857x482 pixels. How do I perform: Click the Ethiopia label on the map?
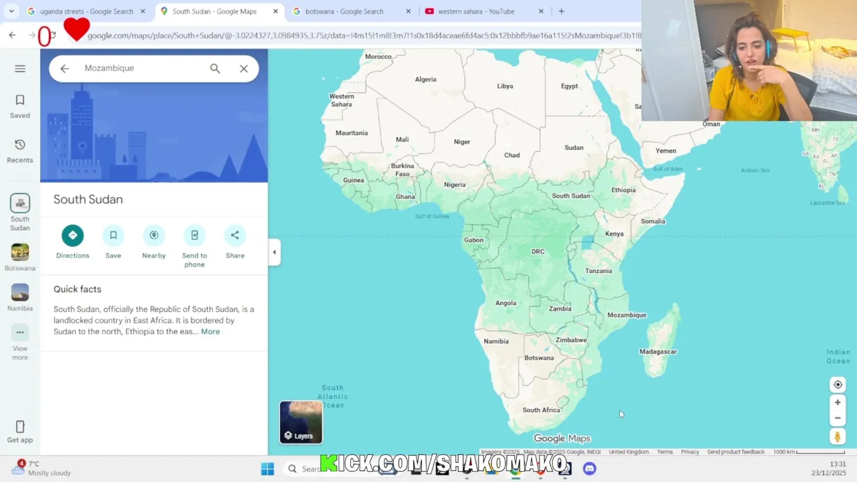pos(623,190)
